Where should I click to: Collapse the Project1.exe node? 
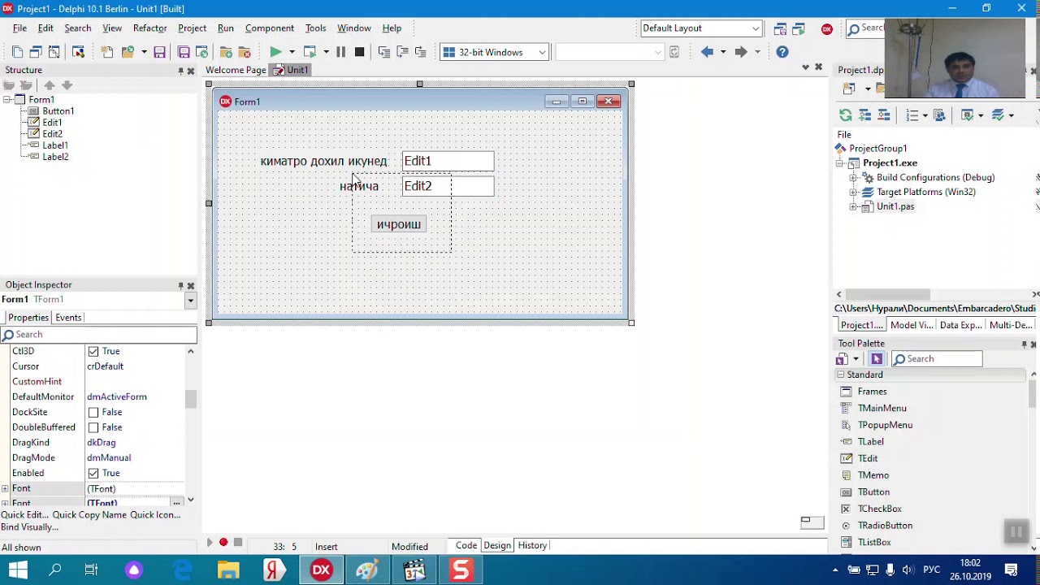point(840,163)
